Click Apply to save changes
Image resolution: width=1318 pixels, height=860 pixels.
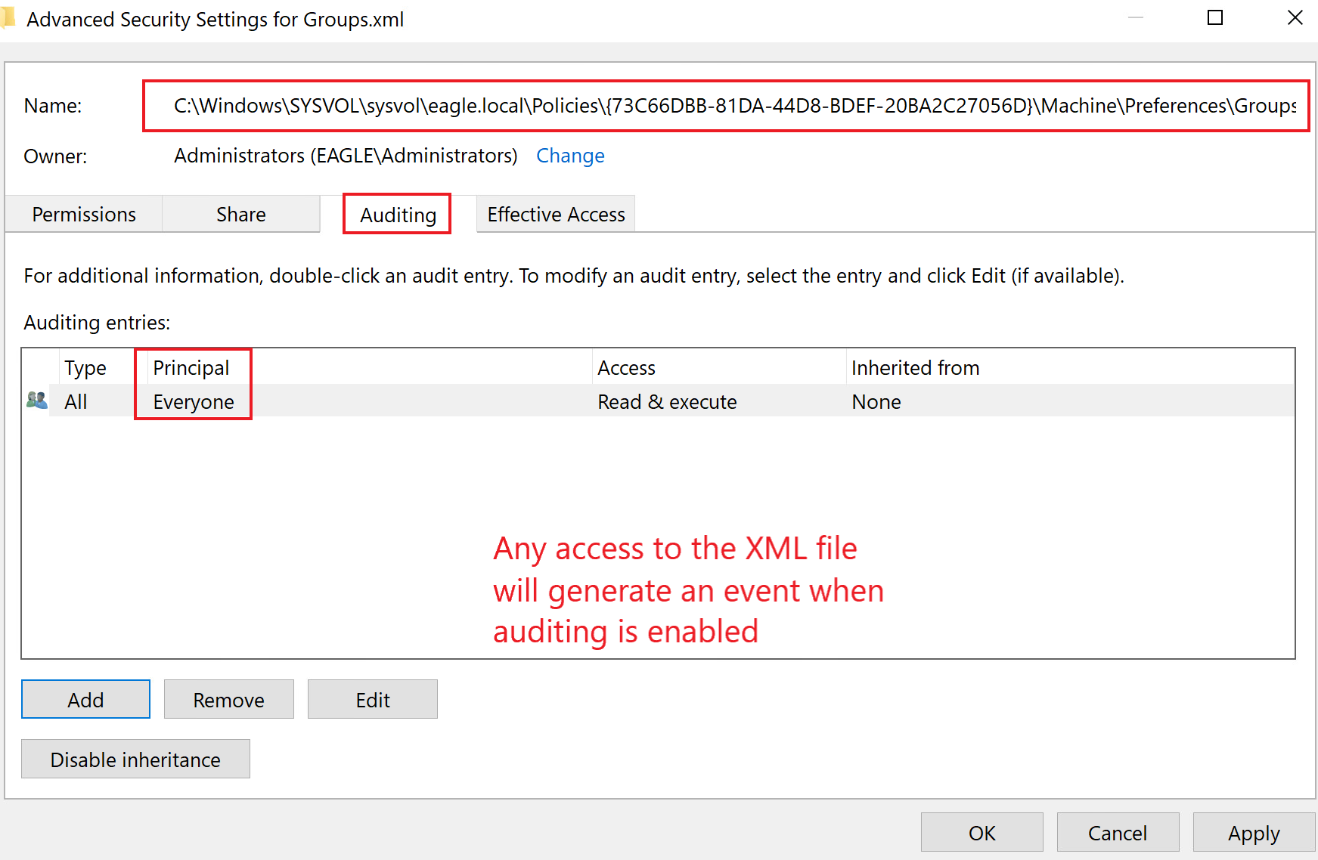click(1252, 832)
